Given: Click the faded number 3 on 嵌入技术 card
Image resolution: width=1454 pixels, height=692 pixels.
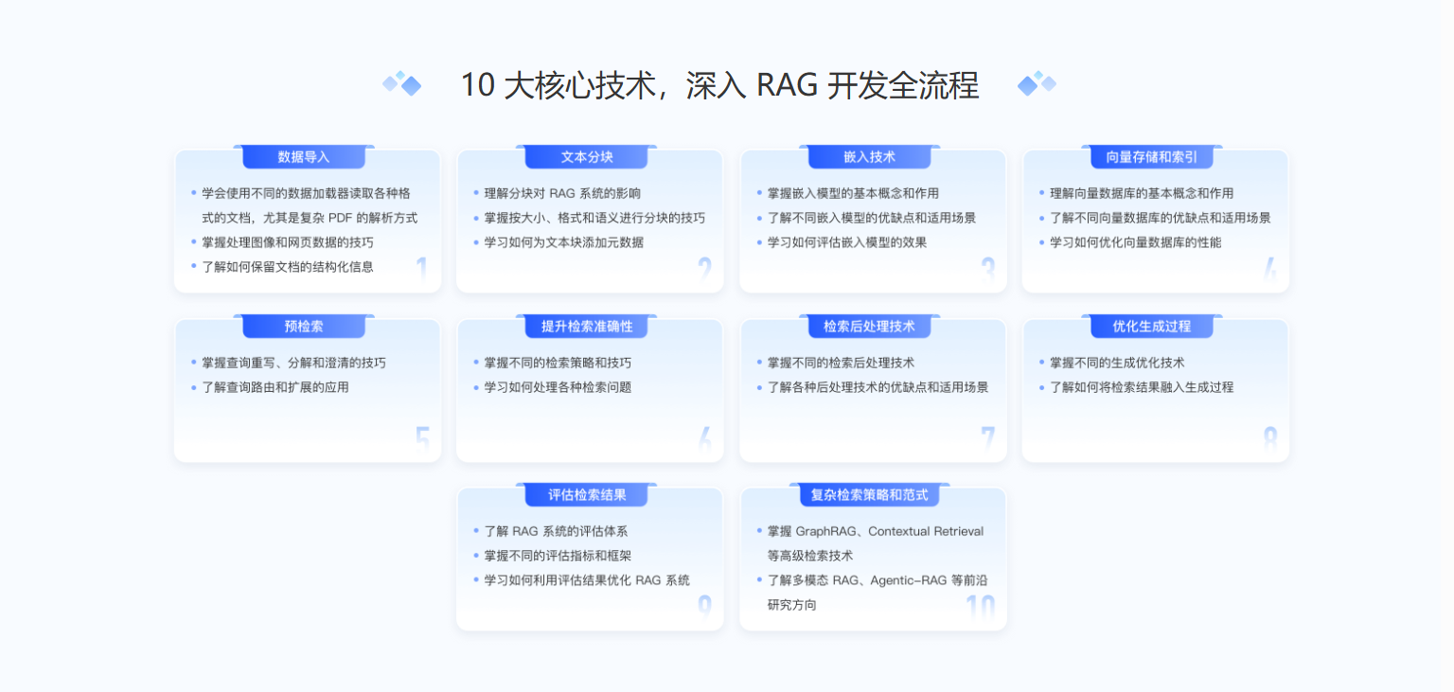Looking at the screenshot, I should 987,271.
